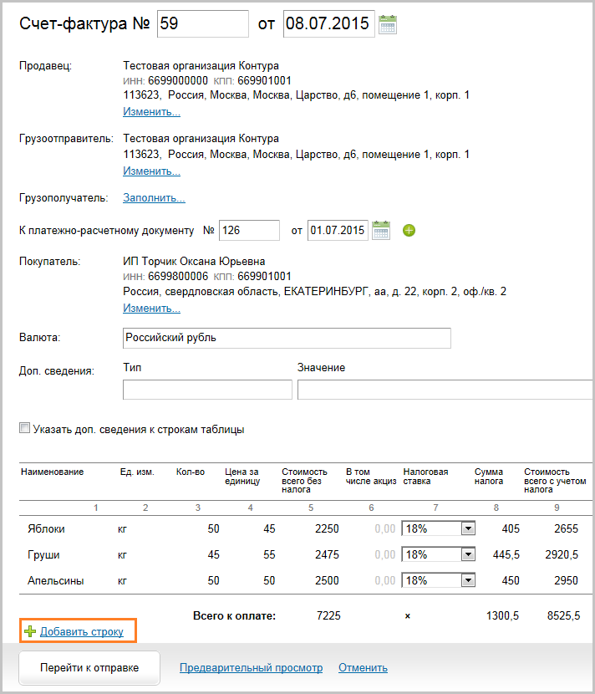Click Валюта field Российский рубль
Viewport: 595px width, 694px height.
click(287, 338)
